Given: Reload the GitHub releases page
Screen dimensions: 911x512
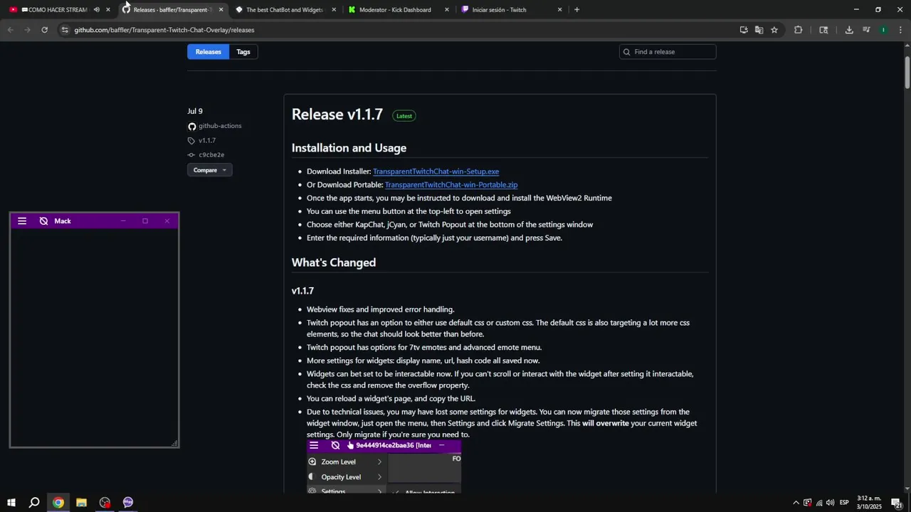Looking at the screenshot, I should [44, 30].
